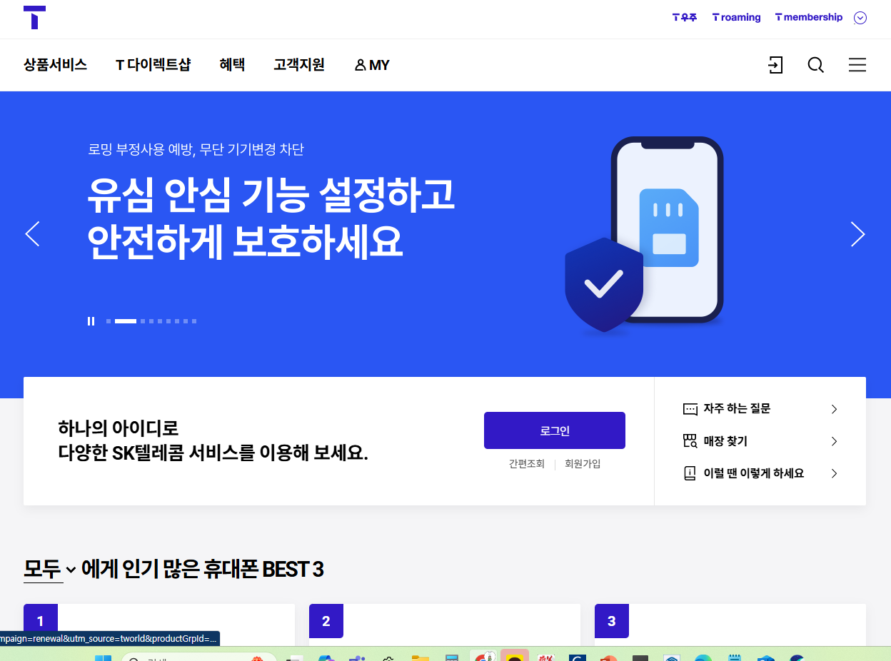Open the rank 1 phone card
Screen dimensions: 891x661
[159, 625]
